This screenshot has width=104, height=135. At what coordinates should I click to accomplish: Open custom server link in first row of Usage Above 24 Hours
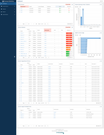49,67
